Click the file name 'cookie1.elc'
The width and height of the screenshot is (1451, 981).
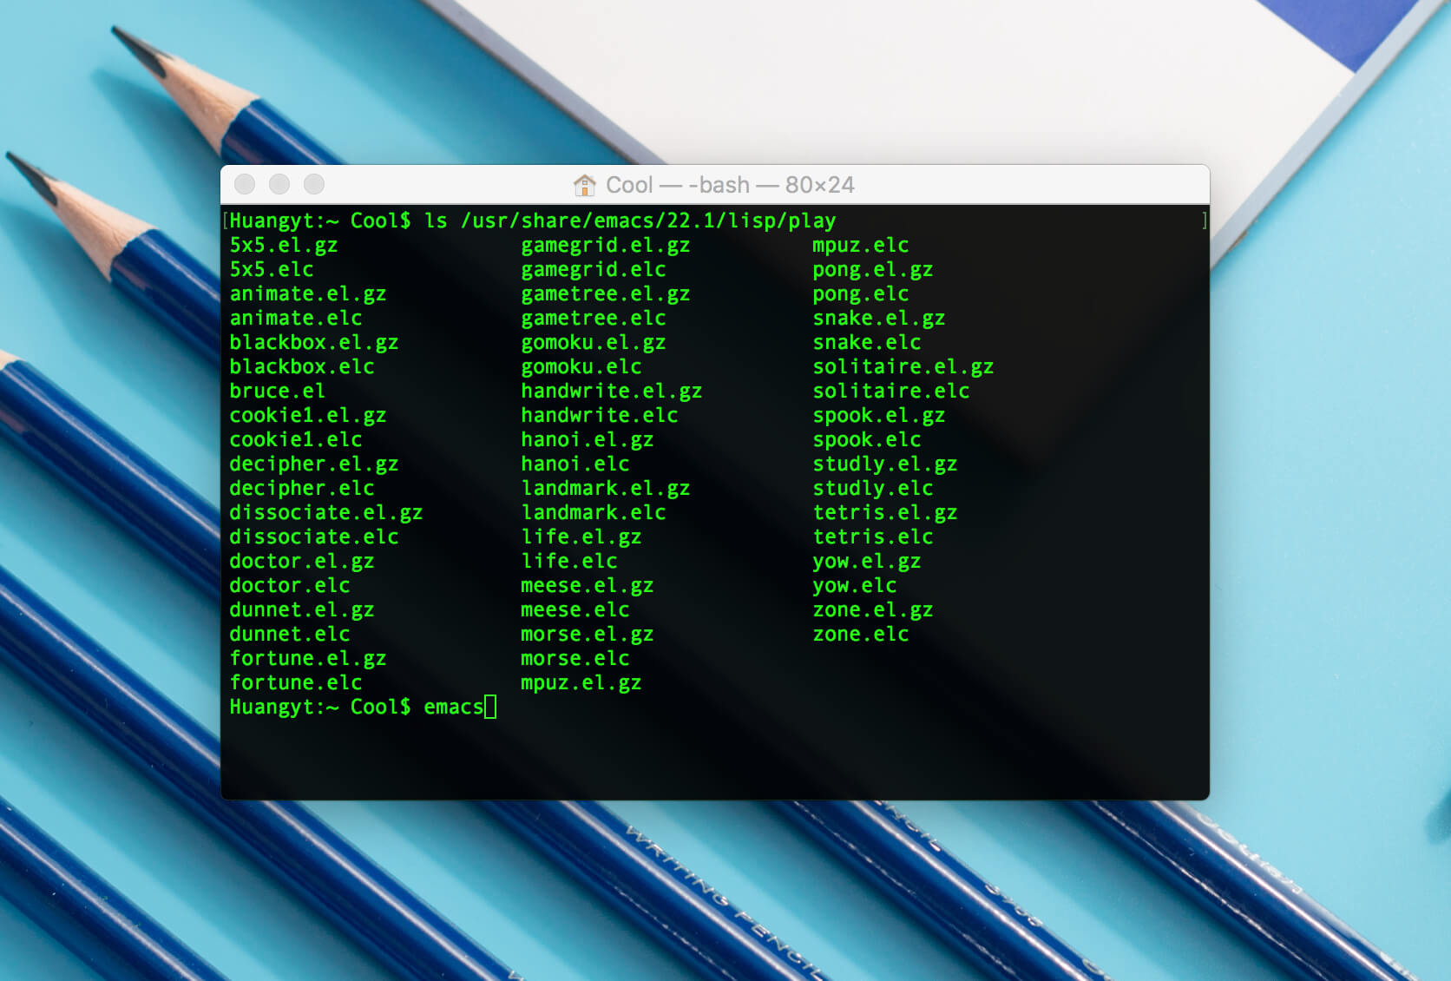point(296,439)
